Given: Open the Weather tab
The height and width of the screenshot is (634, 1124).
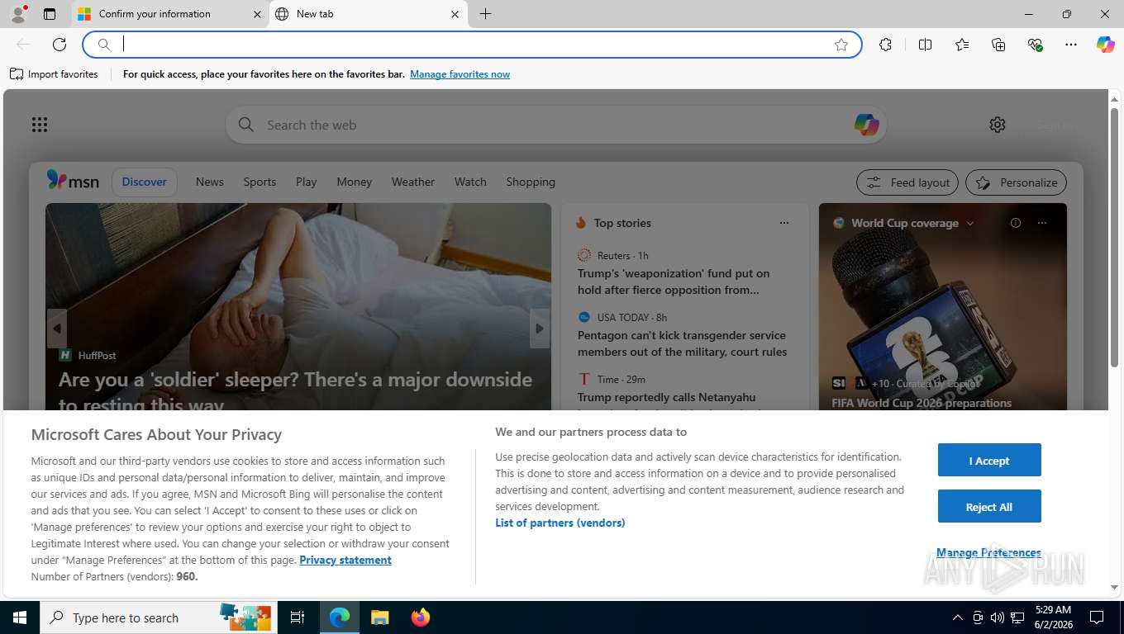Looking at the screenshot, I should [x=413, y=182].
